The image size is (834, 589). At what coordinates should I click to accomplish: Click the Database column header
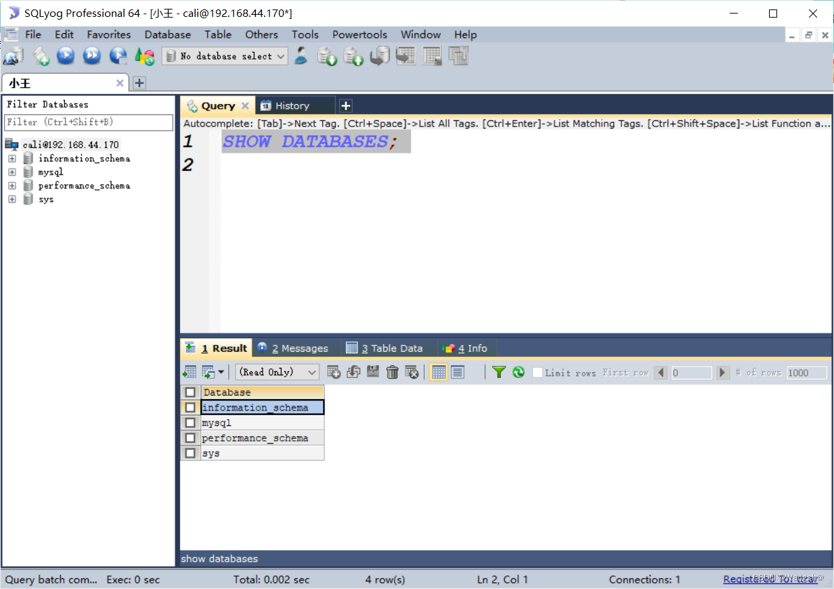pyautogui.click(x=263, y=392)
